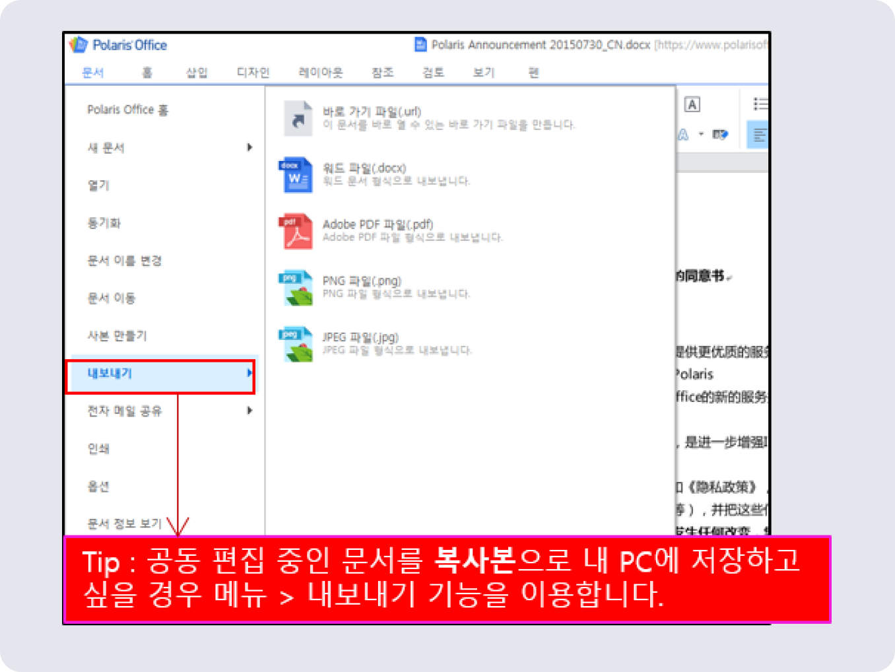Click the Polaris Announcement document title
The height and width of the screenshot is (672, 895).
pyautogui.click(x=541, y=45)
